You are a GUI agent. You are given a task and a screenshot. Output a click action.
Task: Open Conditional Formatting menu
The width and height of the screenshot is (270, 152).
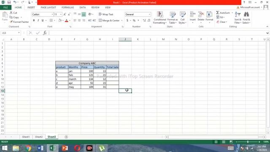point(160,18)
